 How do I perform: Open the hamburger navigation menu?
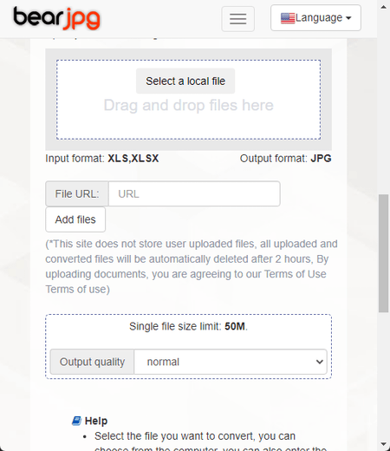click(x=237, y=19)
